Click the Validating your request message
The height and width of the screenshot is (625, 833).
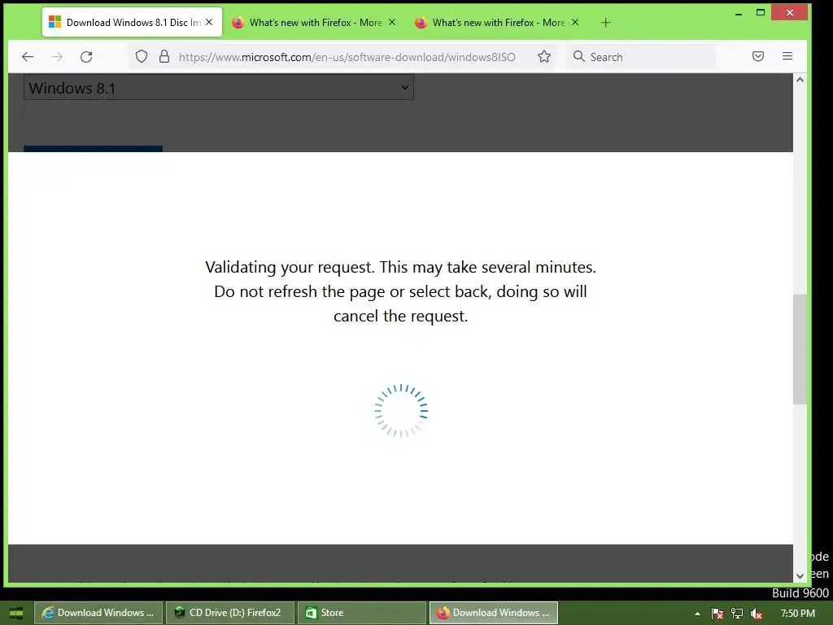(400, 291)
